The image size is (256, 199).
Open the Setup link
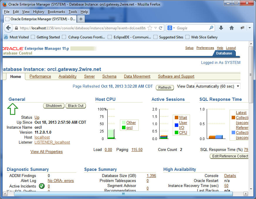[189, 48]
